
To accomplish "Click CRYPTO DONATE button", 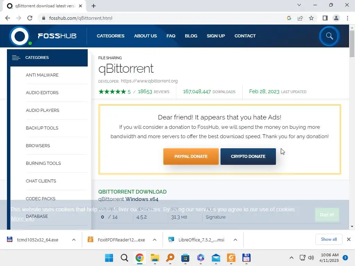I will pos(248,157).
